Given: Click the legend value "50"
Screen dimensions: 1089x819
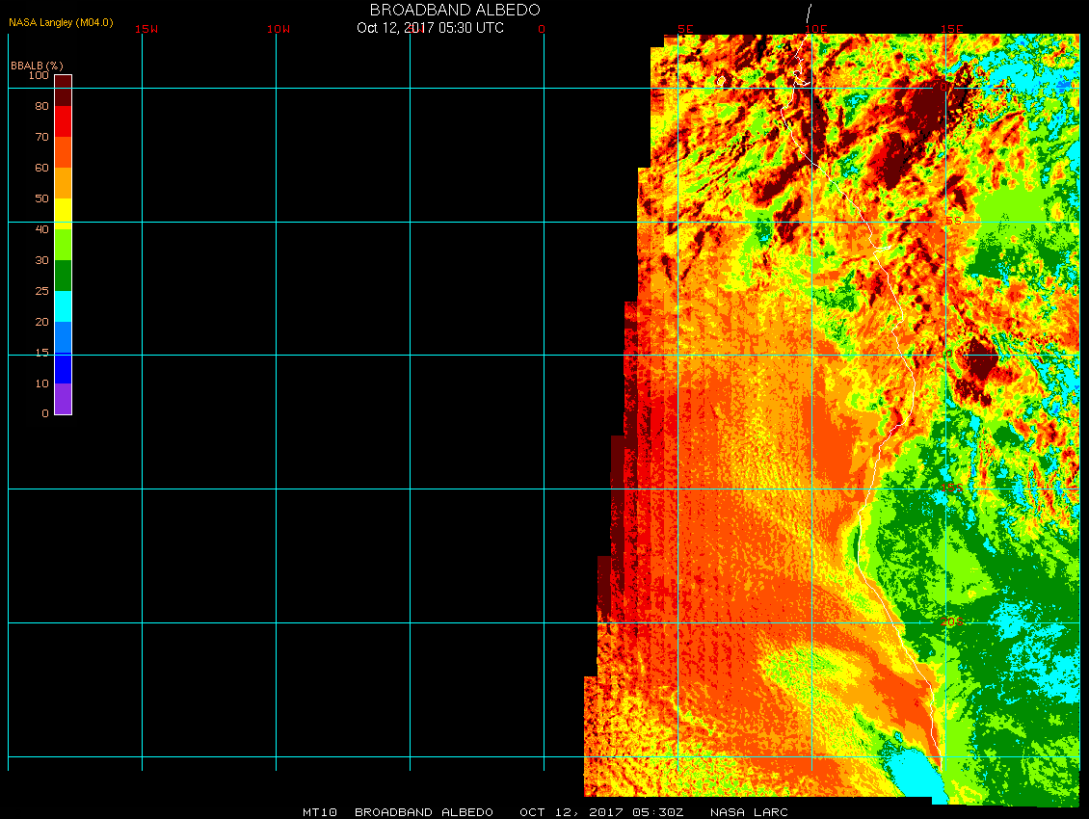Looking at the screenshot, I should (x=42, y=198).
